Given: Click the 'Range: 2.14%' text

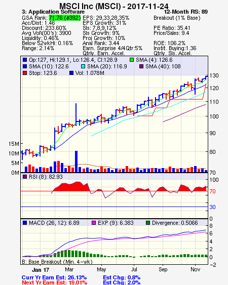Looking at the screenshot, I should [38, 49].
